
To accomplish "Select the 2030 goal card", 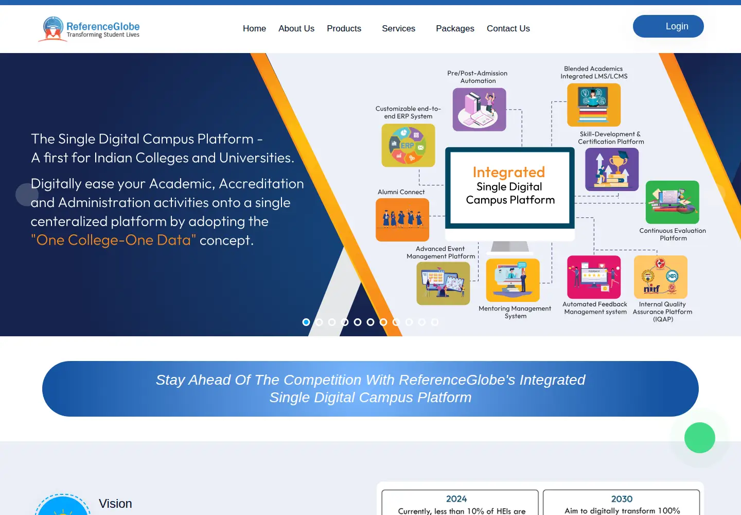I will [622, 503].
